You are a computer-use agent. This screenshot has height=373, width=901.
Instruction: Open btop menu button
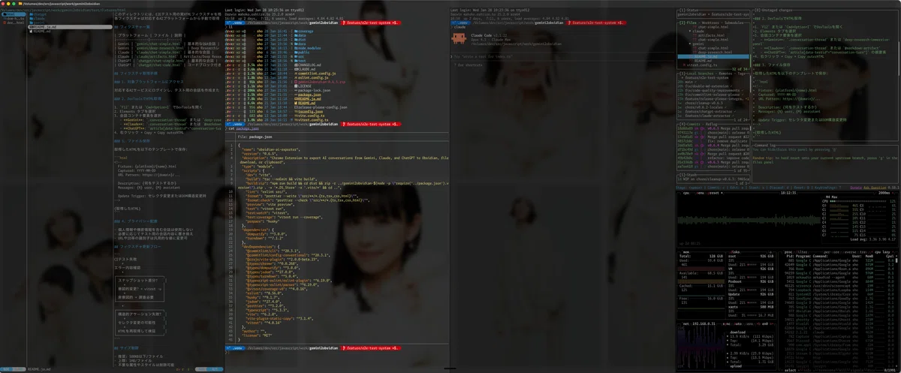[701, 193]
